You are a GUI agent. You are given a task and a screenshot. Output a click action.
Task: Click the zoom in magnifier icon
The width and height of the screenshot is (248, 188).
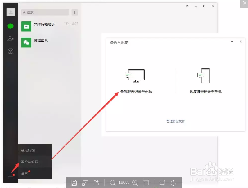pos(135,183)
